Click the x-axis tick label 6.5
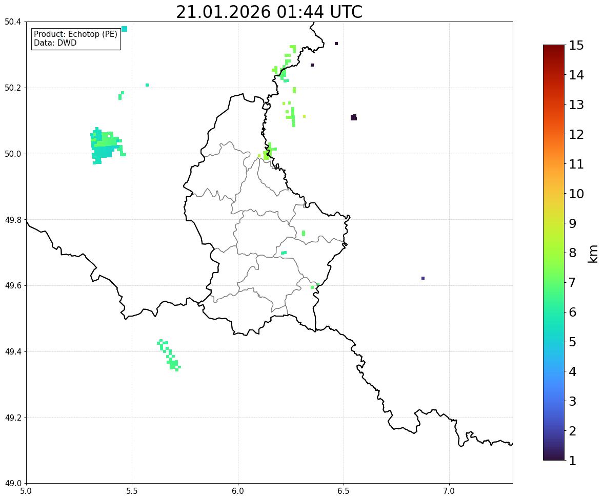This screenshot has height=500, width=604. pyautogui.click(x=344, y=491)
